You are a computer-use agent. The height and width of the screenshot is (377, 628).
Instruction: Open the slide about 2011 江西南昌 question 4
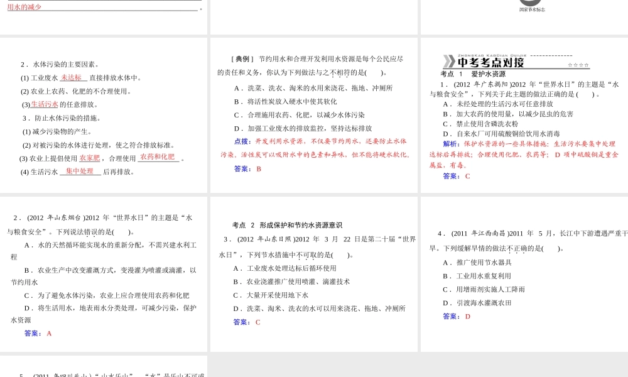pos(524,274)
